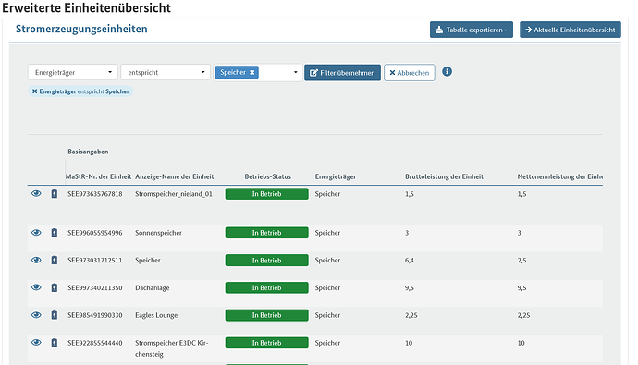Click storage unit icon for the Sonnenspeicher row

pyautogui.click(x=55, y=233)
